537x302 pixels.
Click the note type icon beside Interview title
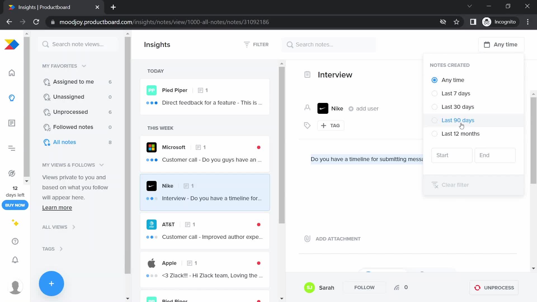307,75
